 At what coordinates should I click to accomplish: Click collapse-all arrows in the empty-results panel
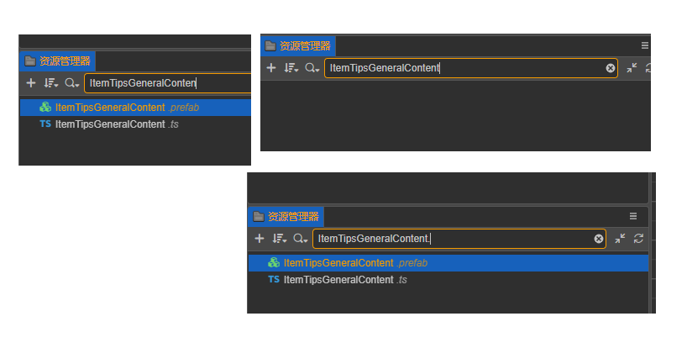point(632,68)
